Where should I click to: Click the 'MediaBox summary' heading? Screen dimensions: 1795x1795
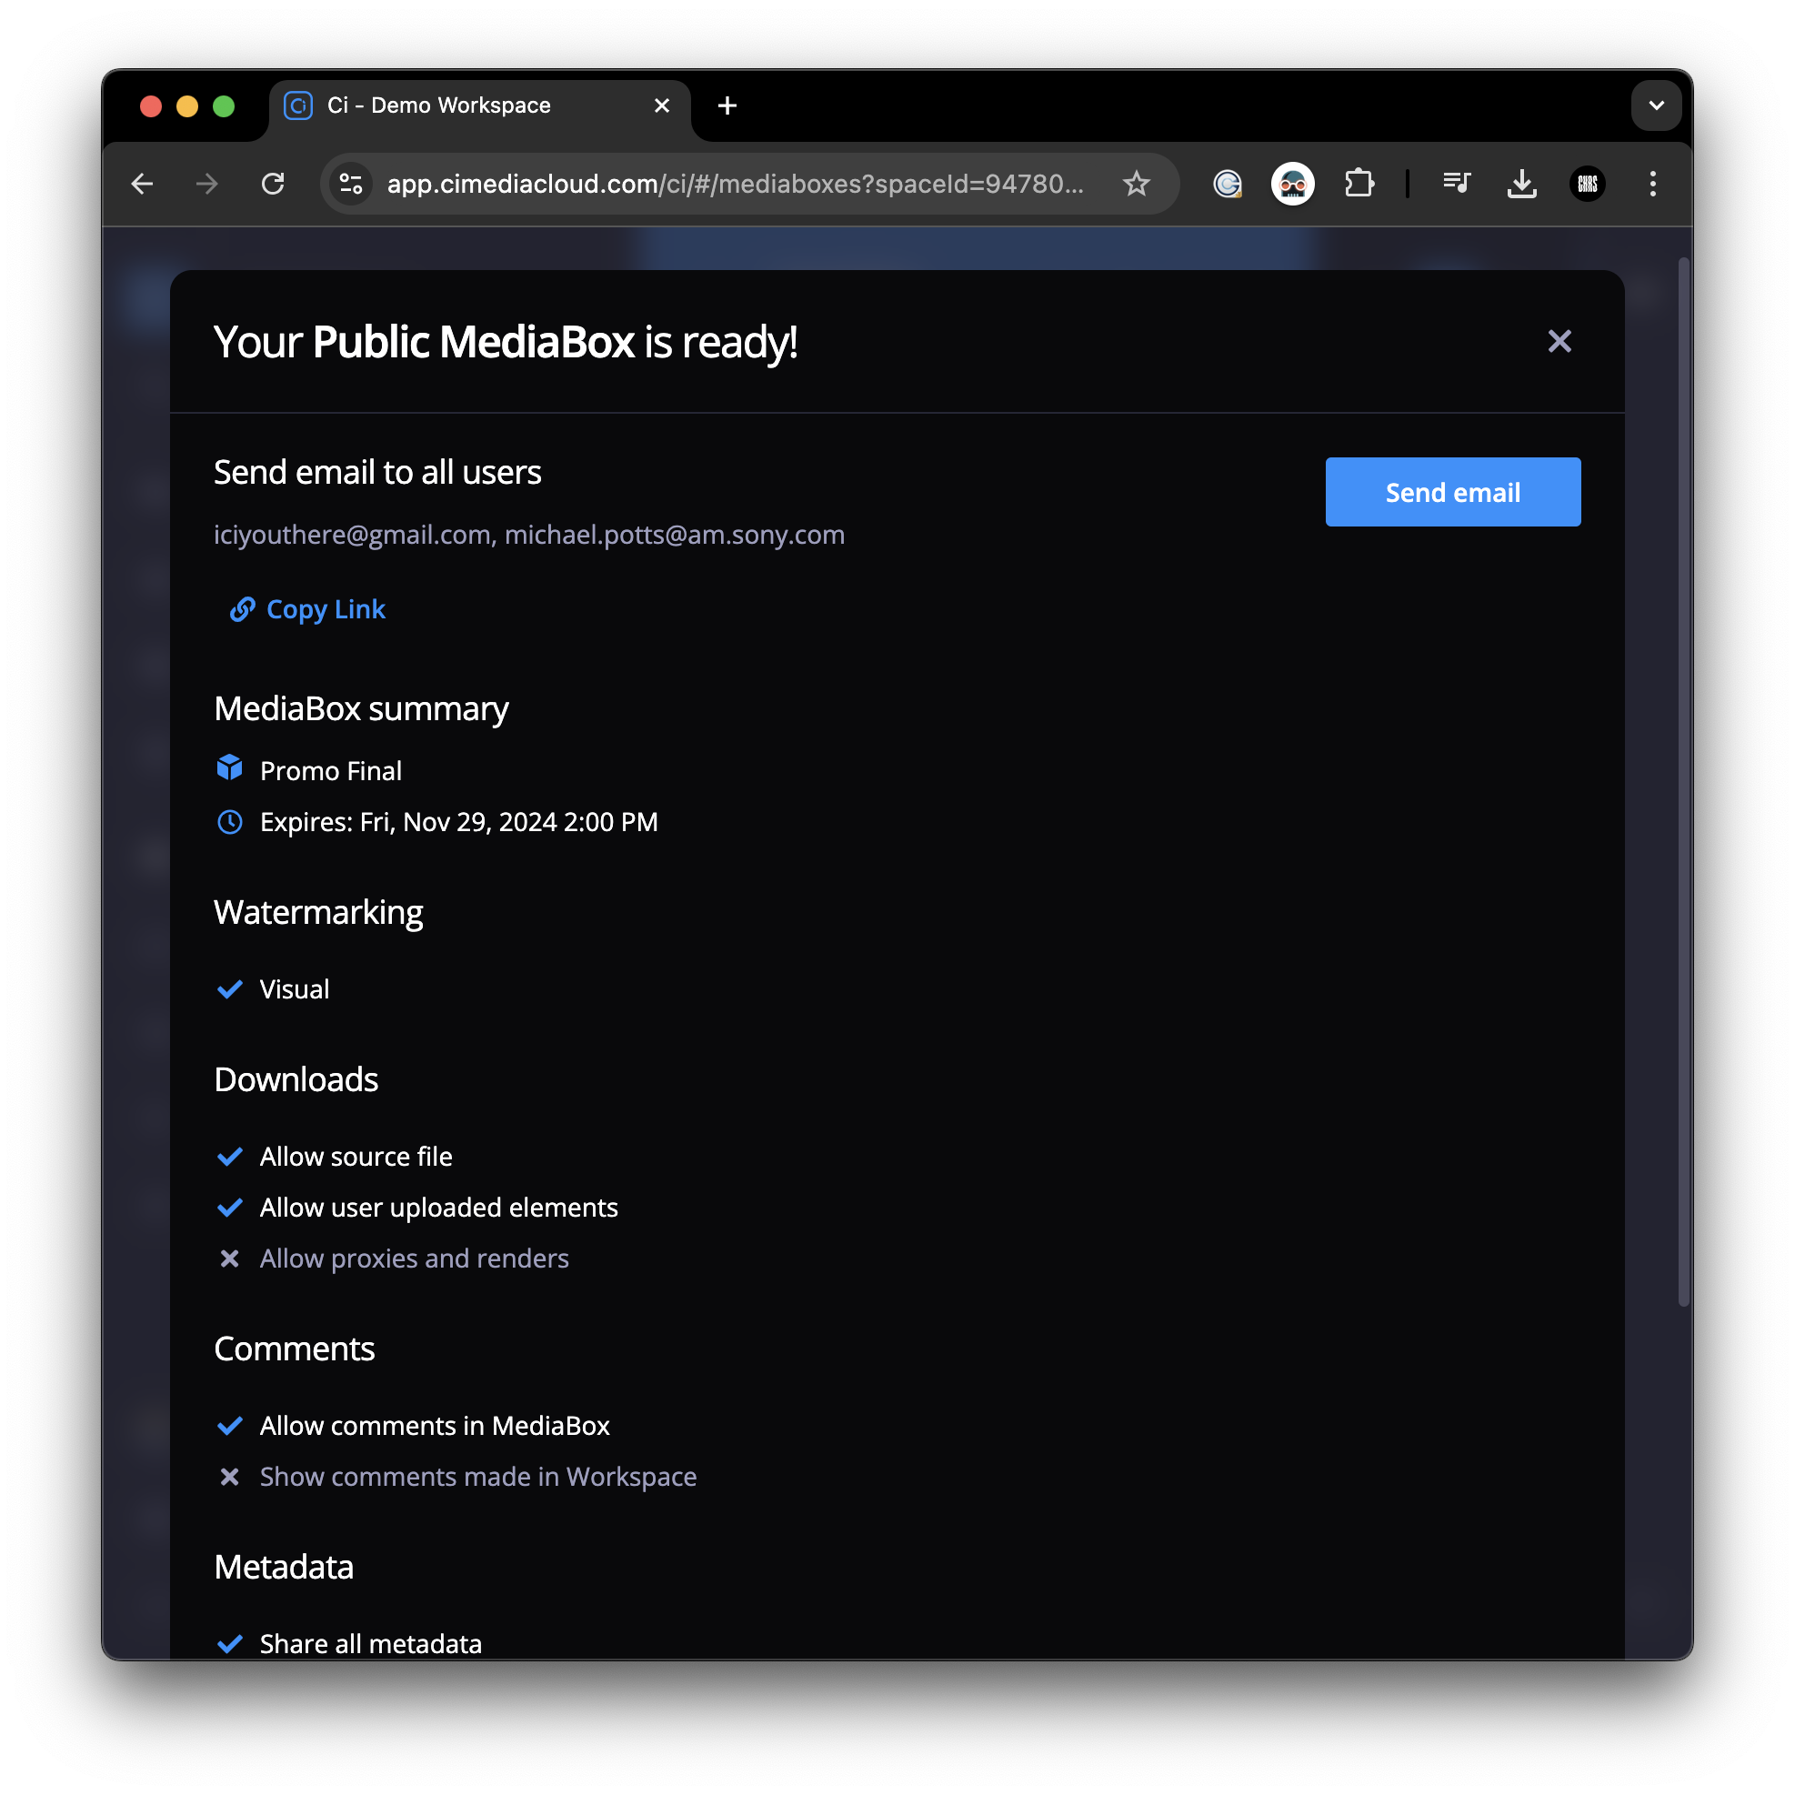click(360, 710)
